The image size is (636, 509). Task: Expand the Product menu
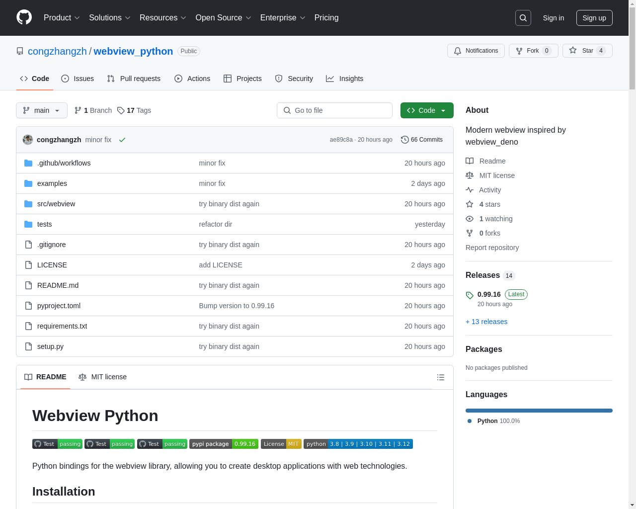tap(62, 18)
